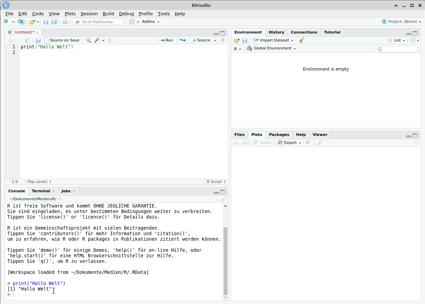Image resolution: width=425 pixels, height=304 pixels.
Task: Clear the console with the broom icon
Action: tap(223, 199)
